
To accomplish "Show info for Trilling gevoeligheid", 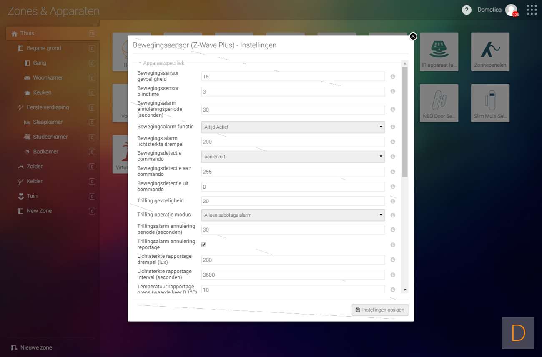I will [x=392, y=201].
